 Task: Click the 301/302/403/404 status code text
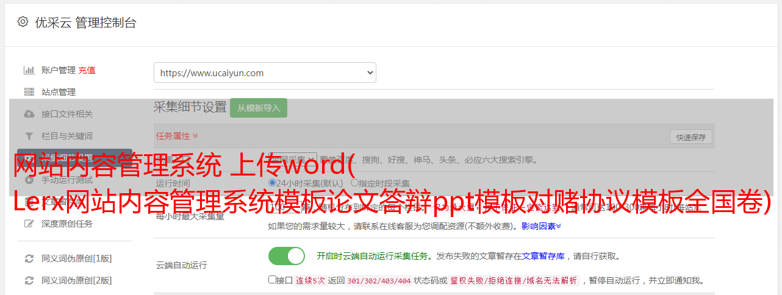coord(379,281)
